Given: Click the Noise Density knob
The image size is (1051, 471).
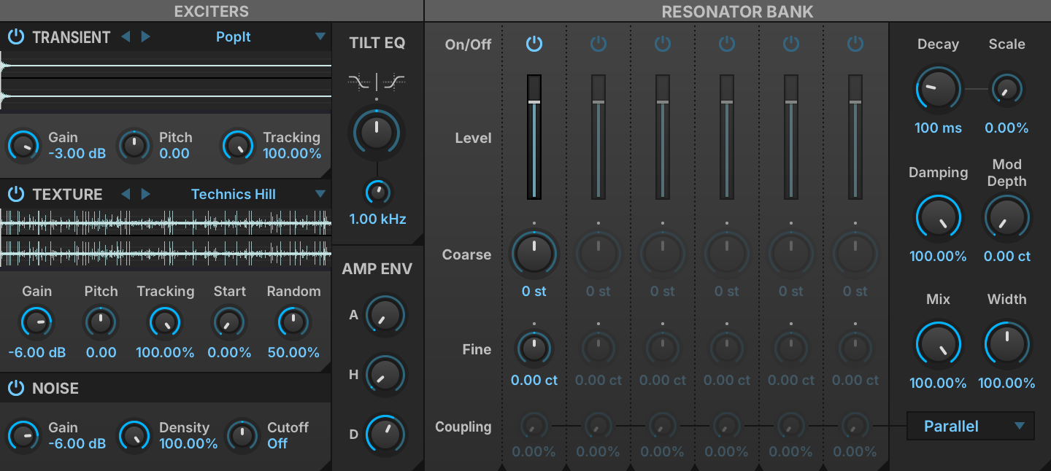Looking at the screenshot, I should click(x=134, y=436).
